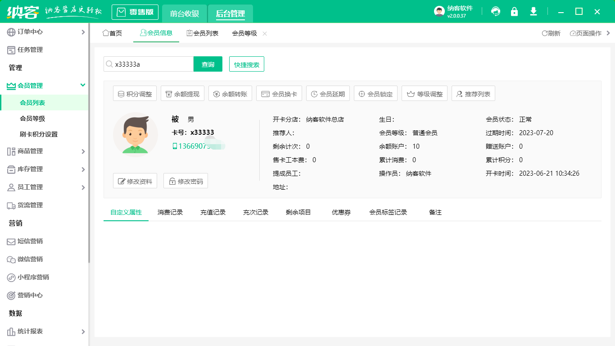Close the 会员等级 tab

[265, 33]
